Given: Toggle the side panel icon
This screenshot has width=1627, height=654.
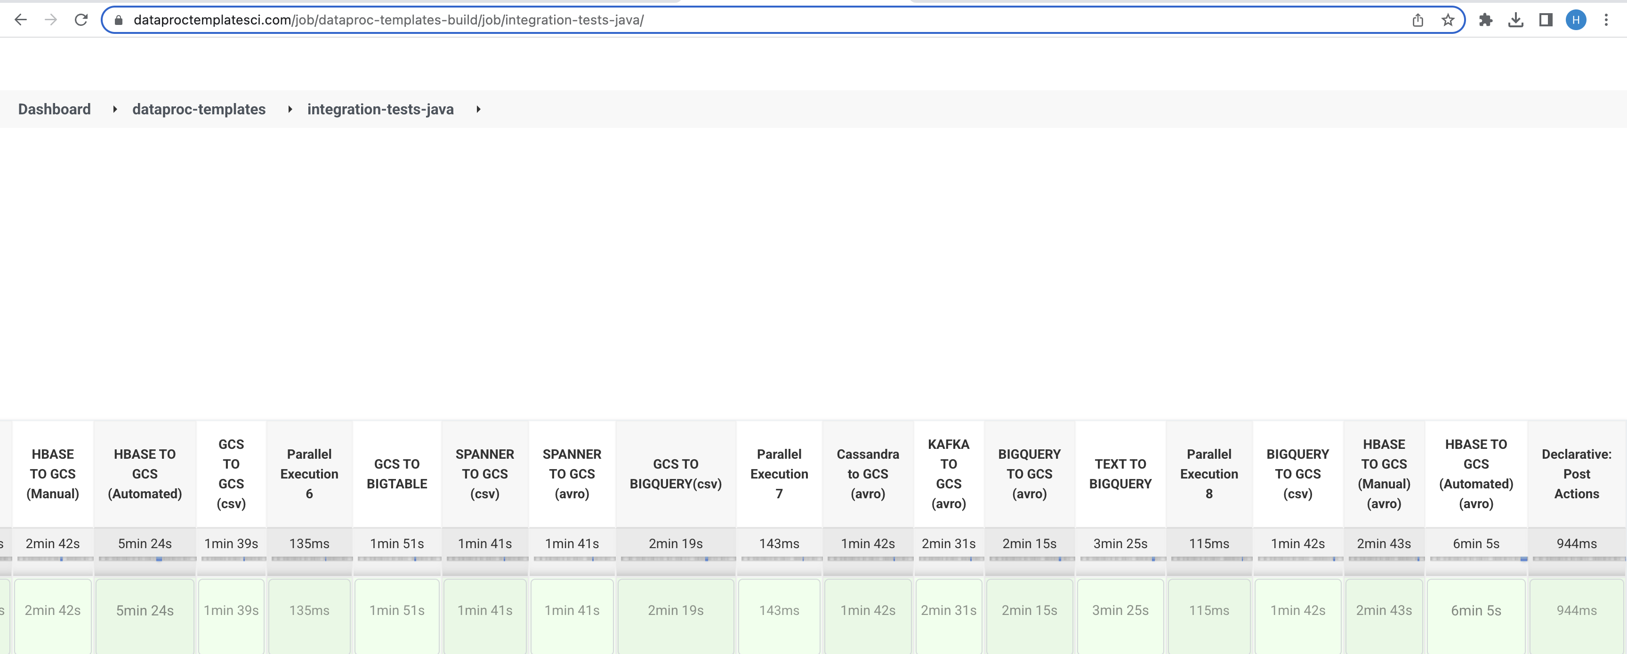Looking at the screenshot, I should (1546, 20).
